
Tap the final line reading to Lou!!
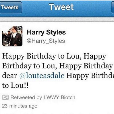point(15,85)
